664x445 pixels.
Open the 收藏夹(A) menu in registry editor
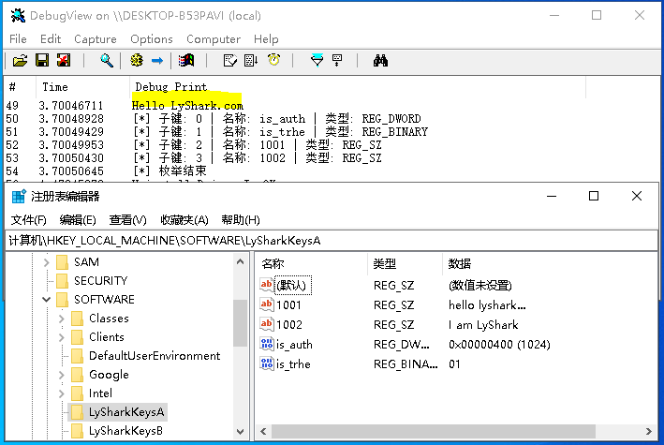point(184,220)
